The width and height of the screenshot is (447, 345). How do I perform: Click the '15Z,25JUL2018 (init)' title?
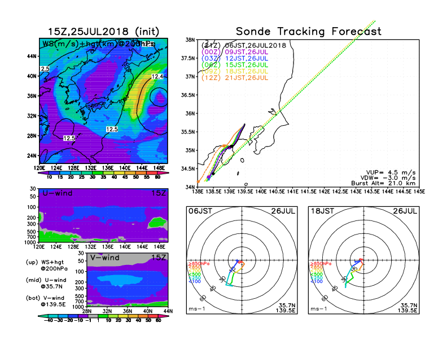click(103, 32)
